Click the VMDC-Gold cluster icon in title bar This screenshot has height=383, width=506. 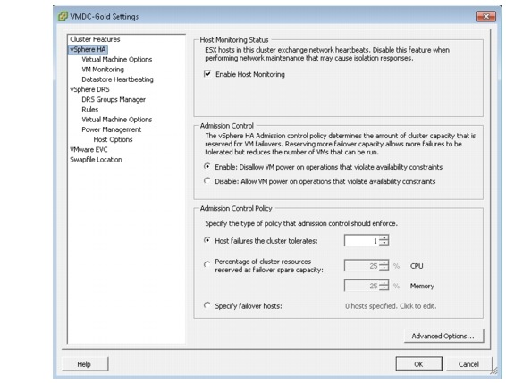pyautogui.click(x=63, y=16)
